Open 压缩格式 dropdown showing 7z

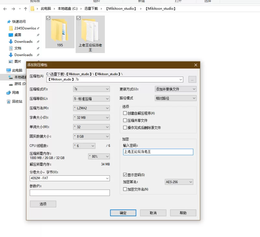coord(91,89)
